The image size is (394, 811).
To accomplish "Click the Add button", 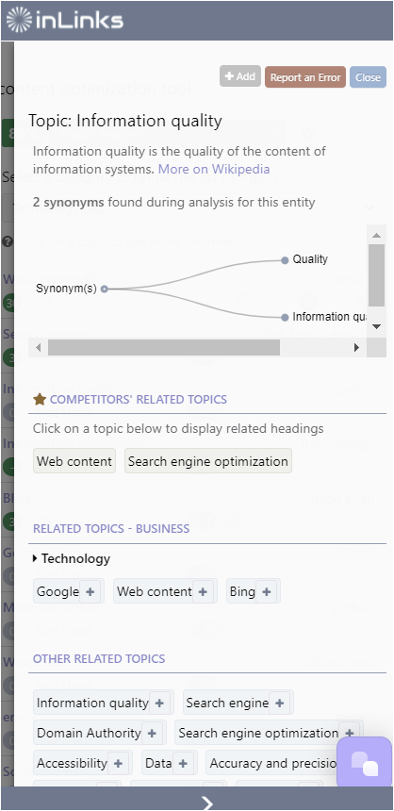I will click(240, 76).
